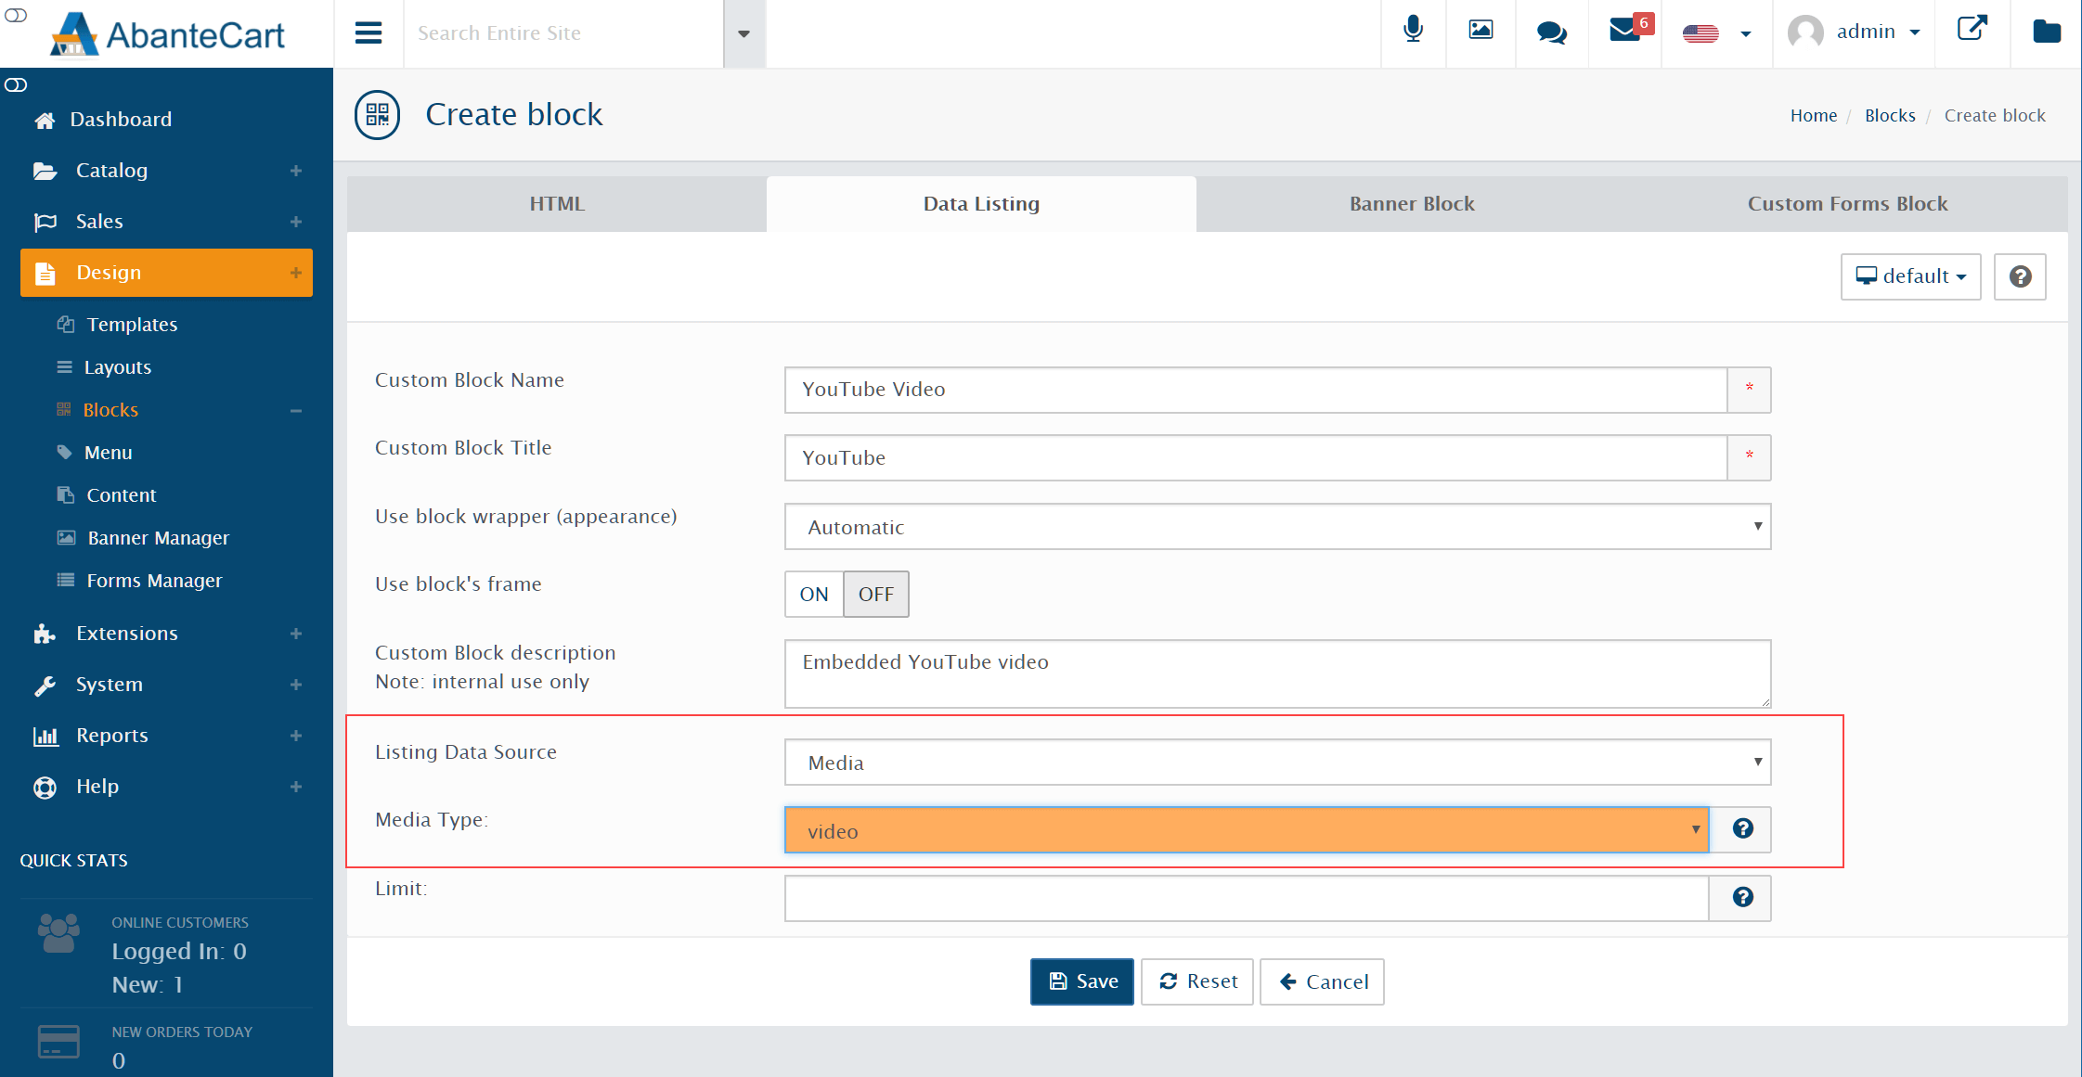Click the Create block QR icon
2082x1077 pixels.
pyautogui.click(x=377, y=115)
